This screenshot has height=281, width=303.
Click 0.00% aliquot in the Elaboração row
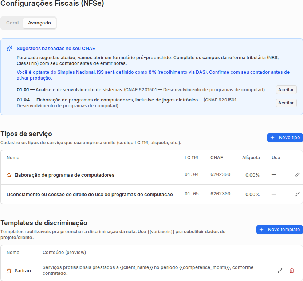point(252,175)
